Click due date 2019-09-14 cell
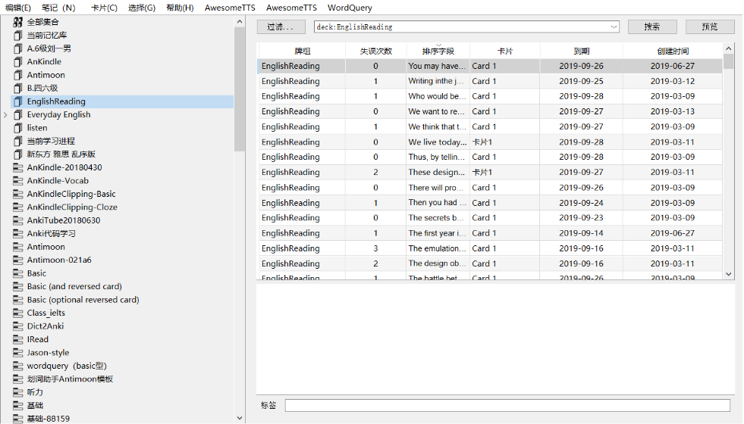The image size is (744, 424). [x=581, y=233]
